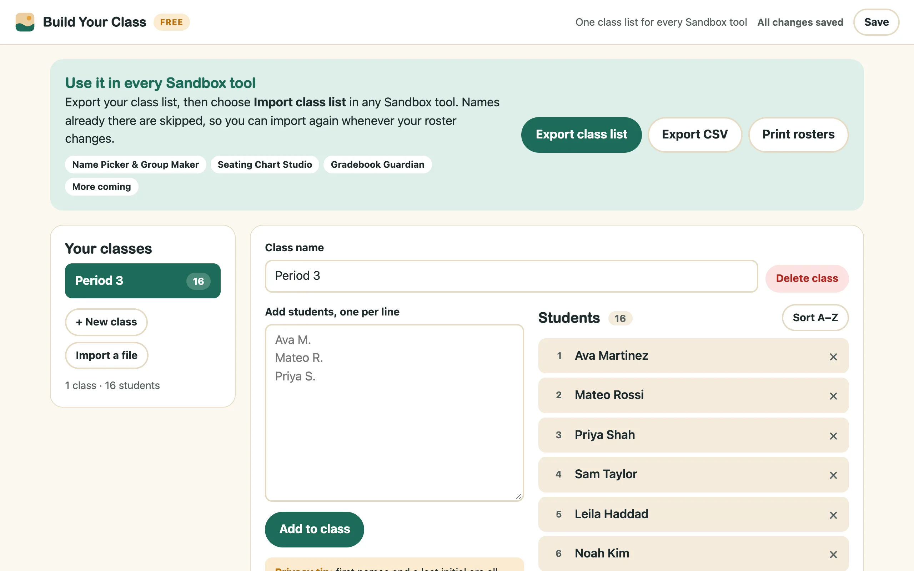Click the 1 class · 16 students summary
This screenshot has width=914, height=571.
(112, 385)
